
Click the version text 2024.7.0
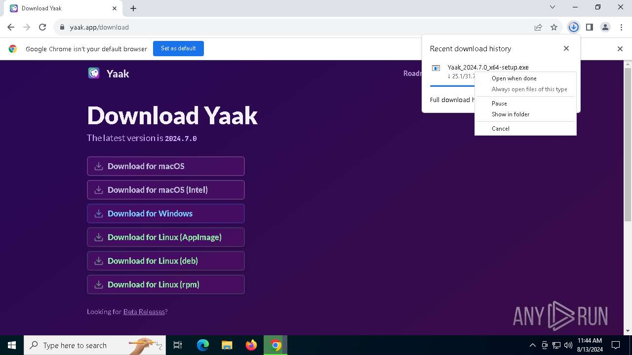(x=181, y=139)
